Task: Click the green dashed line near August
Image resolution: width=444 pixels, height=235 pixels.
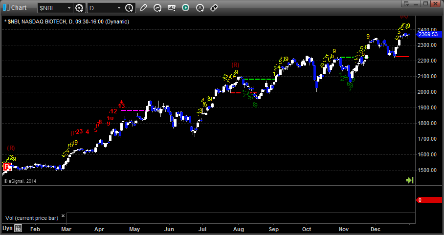Action: pyautogui.click(x=259, y=79)
